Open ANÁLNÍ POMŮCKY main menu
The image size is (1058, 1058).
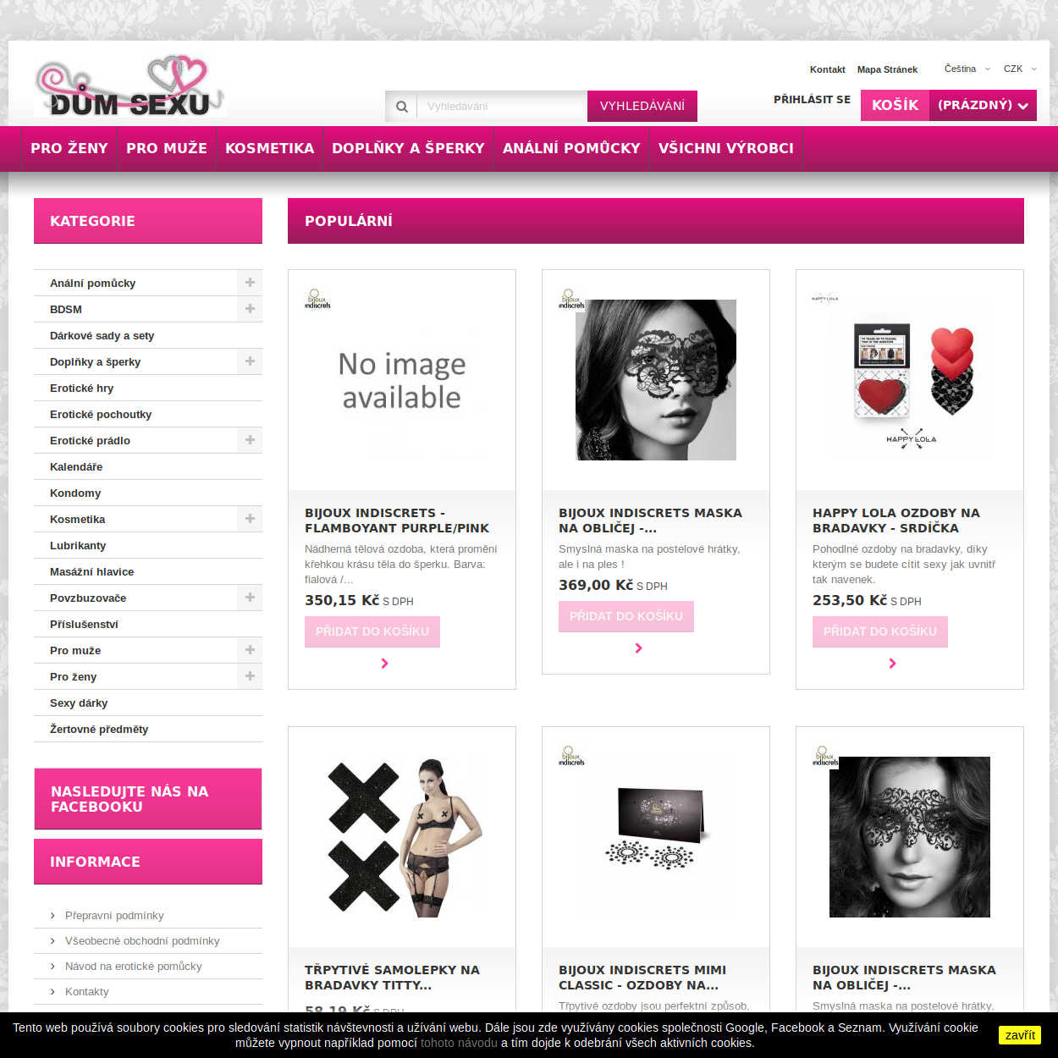pyautogui.click(x=571, y=148)
